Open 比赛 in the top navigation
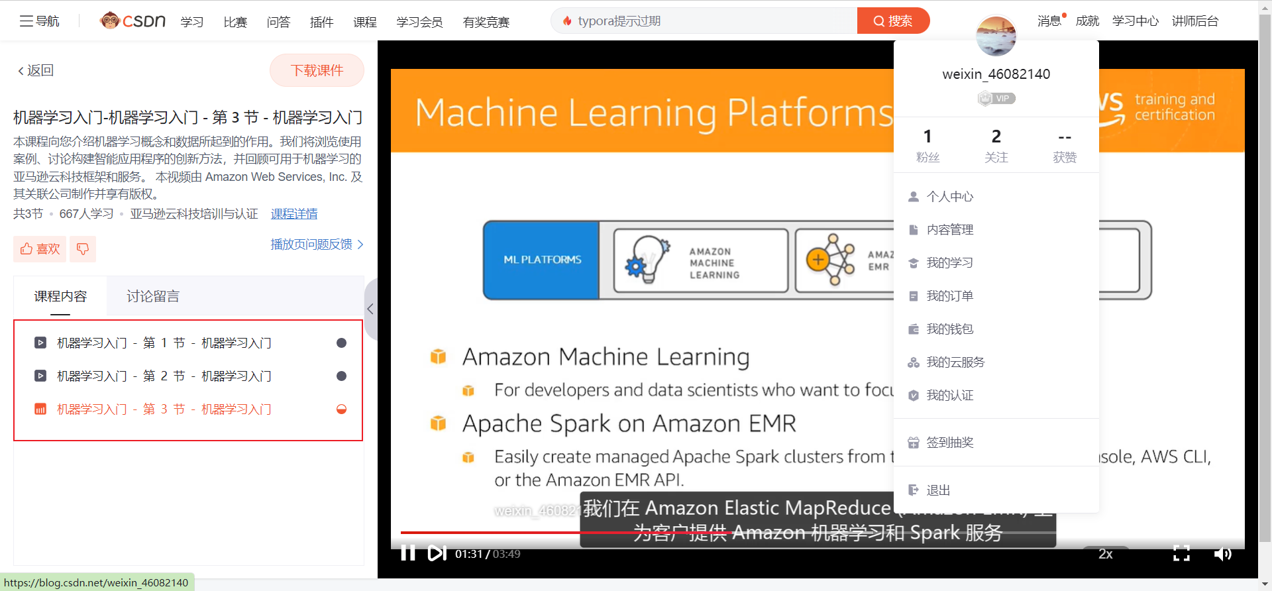Screen dimensions: 1272x591 coord(235,22)
